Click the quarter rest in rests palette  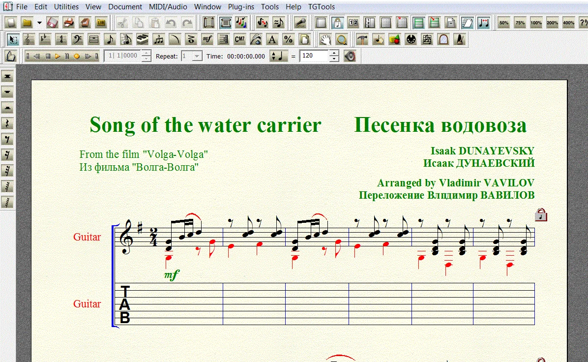[x=7, y=123]
